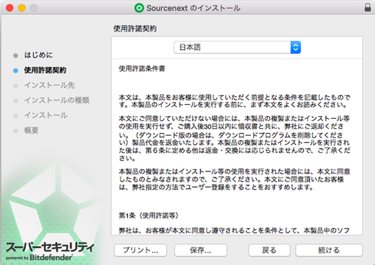Click the yellow minimize window button
This screenshot has height=265, width=375.
pos(22,8)
